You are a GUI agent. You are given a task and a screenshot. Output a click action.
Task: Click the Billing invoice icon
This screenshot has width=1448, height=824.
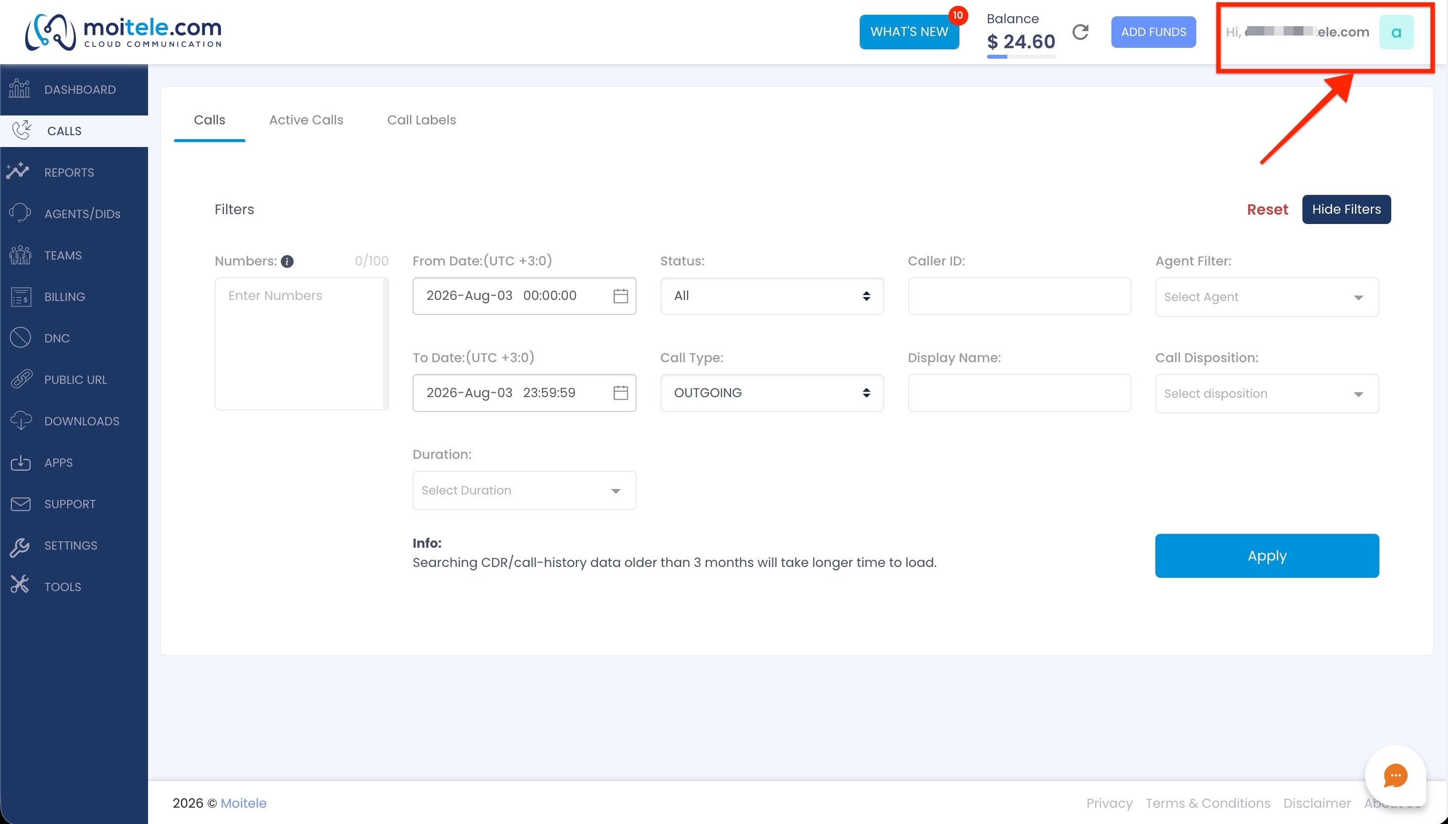click(21, 297)
